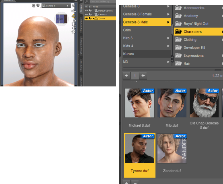Toggle visibility of Default Camera

(86, 11)
